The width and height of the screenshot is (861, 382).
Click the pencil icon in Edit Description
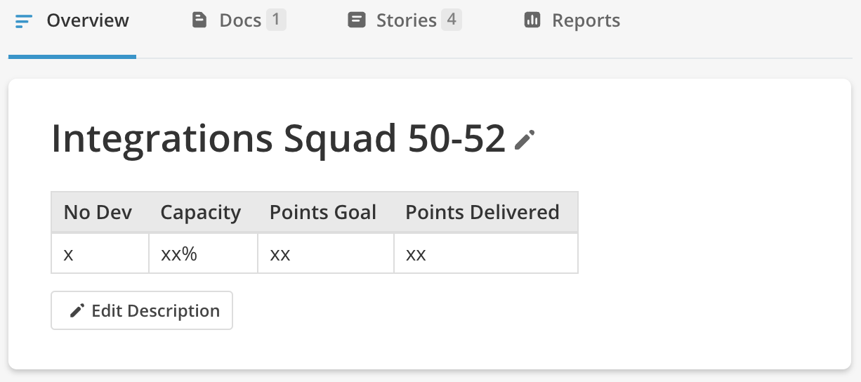pyautogui.click(x=77, y=310)
